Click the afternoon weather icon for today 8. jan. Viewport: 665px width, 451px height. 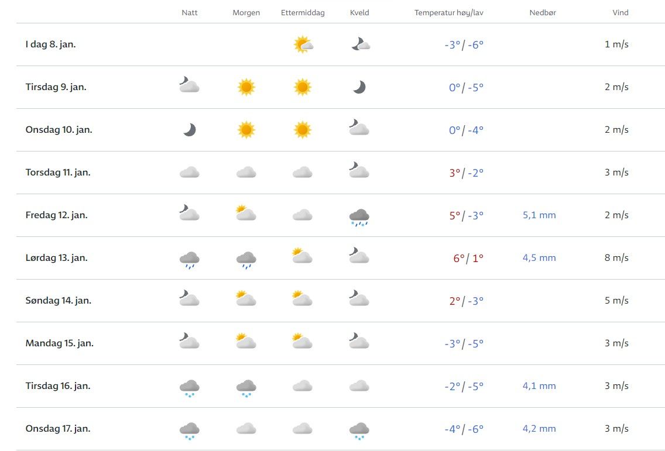[303, 44]
